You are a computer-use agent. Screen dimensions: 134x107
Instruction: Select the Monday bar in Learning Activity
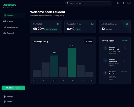tap(37, 73)
